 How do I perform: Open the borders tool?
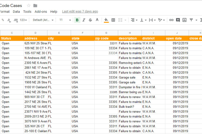pyautogui.click(x=113, y=20)
